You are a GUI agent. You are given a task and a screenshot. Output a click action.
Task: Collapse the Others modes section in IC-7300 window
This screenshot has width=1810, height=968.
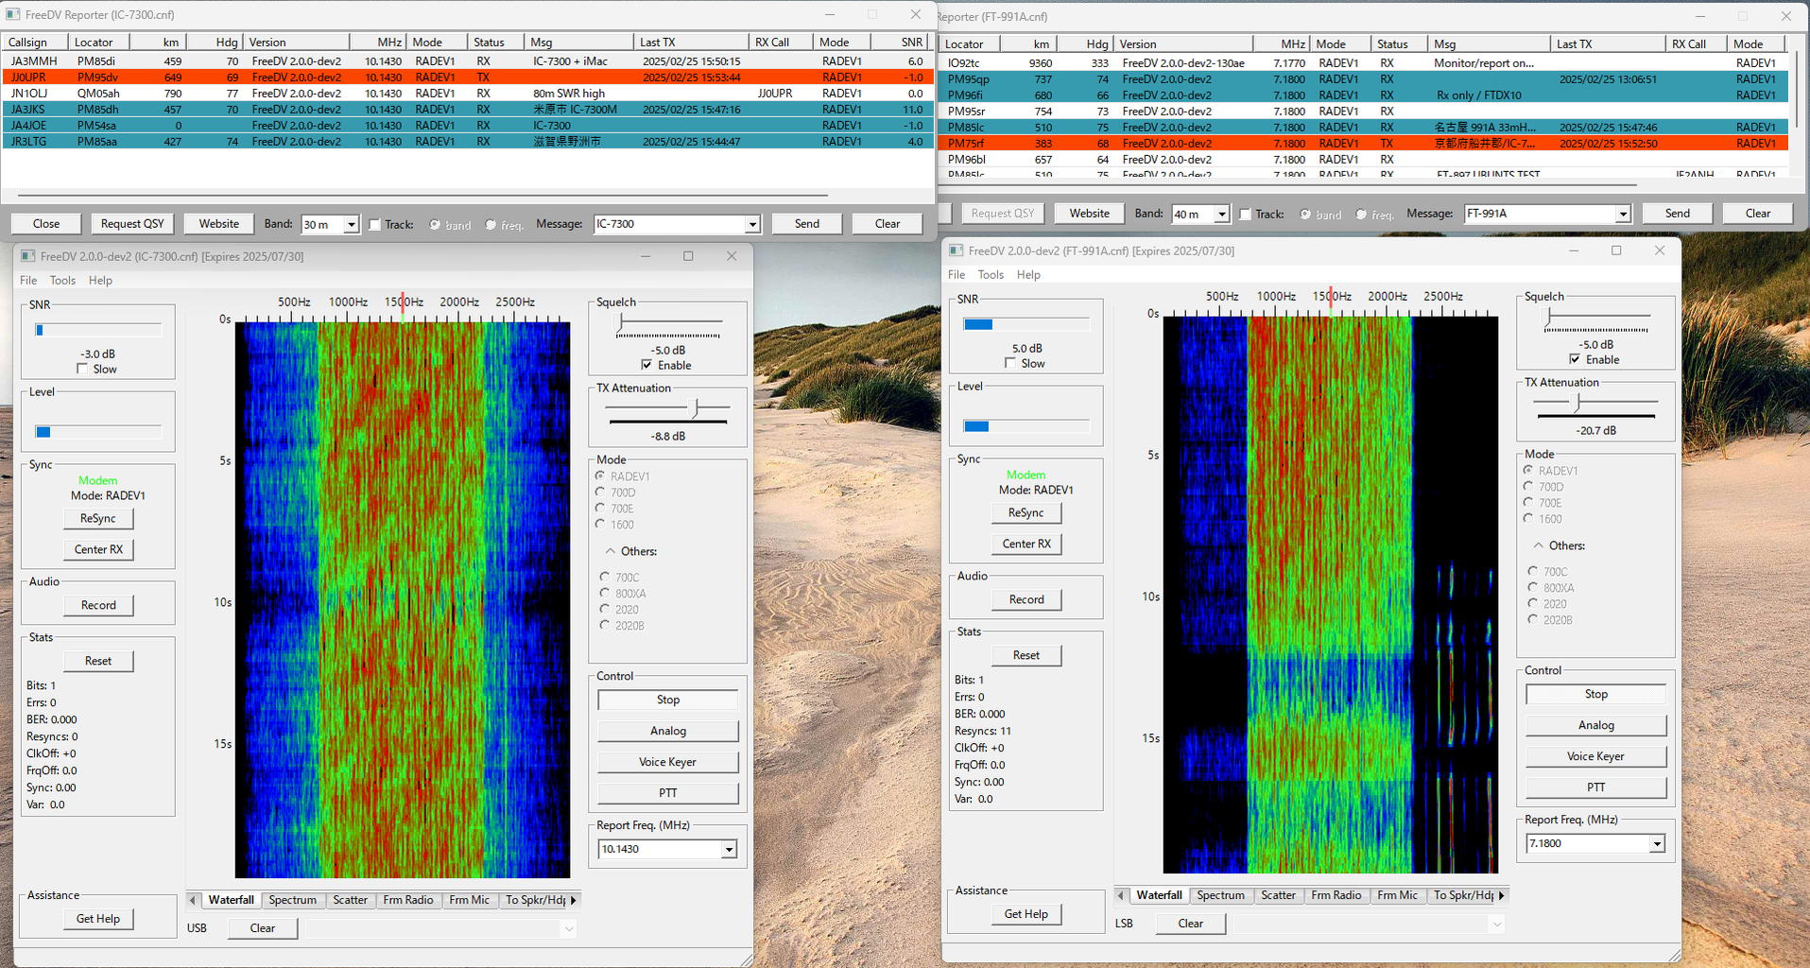click(x=611, y=551)
